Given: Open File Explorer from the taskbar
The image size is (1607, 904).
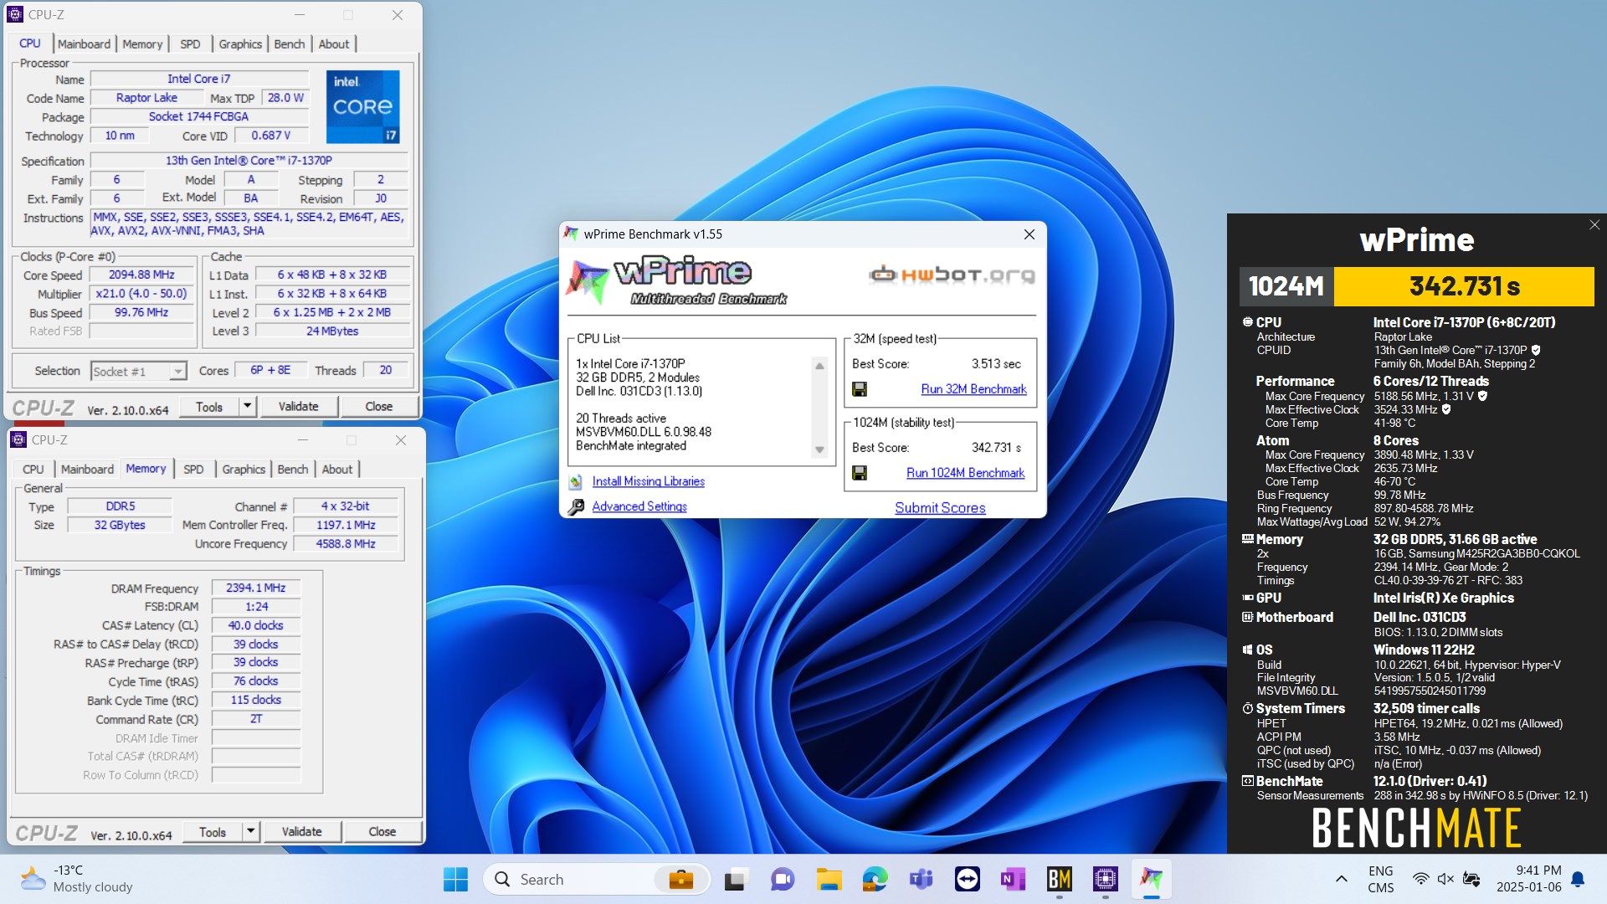Looking at the screenshot, I should [x=829, y=879].
